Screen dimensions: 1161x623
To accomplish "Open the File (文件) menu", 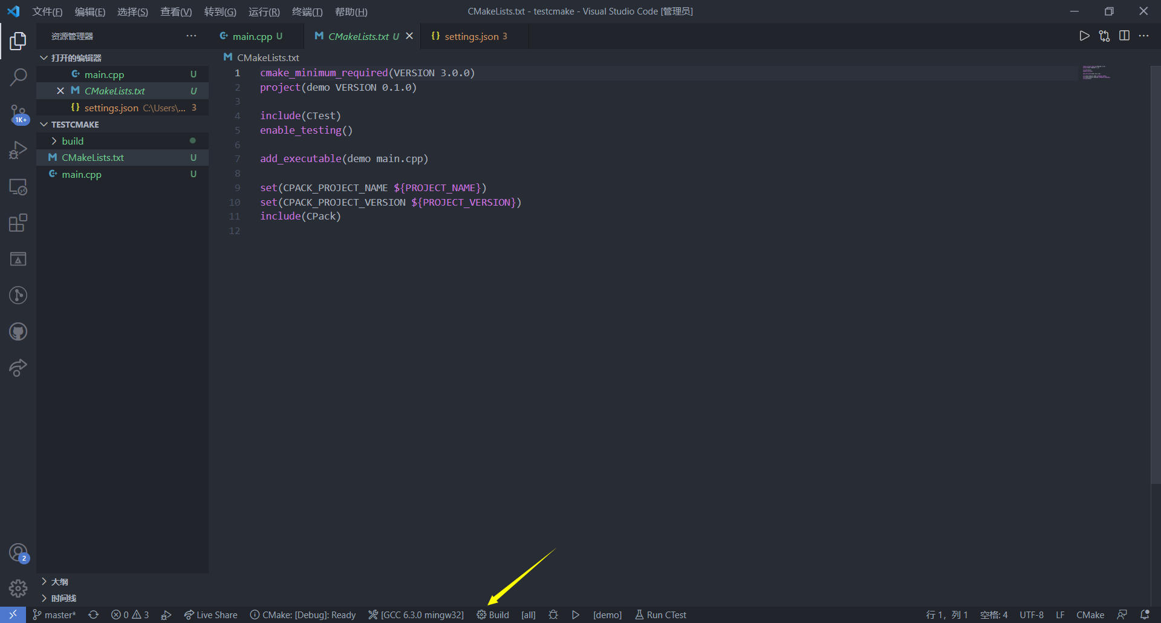I will pyautogui.click(x=47, y=11).
